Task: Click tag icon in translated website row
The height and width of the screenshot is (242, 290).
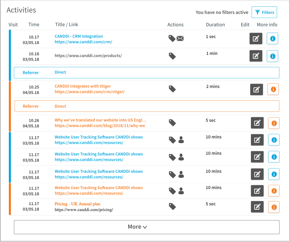Action: [172, 123]
